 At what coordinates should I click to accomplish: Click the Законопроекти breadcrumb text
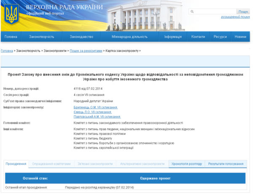(x=55, y=51)
